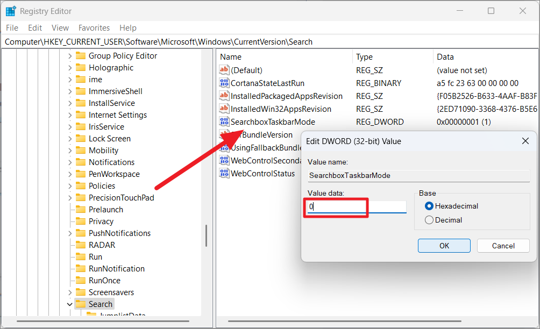Image resolution: width=540 pixels, height=329 pixels.
Task: Click the Notifications folder icon
Action: tap(81, 162)
